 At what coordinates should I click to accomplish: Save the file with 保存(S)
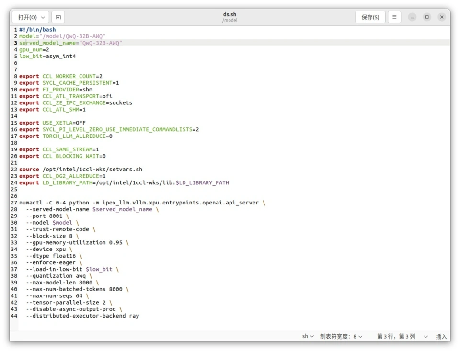tap(370, 17)
